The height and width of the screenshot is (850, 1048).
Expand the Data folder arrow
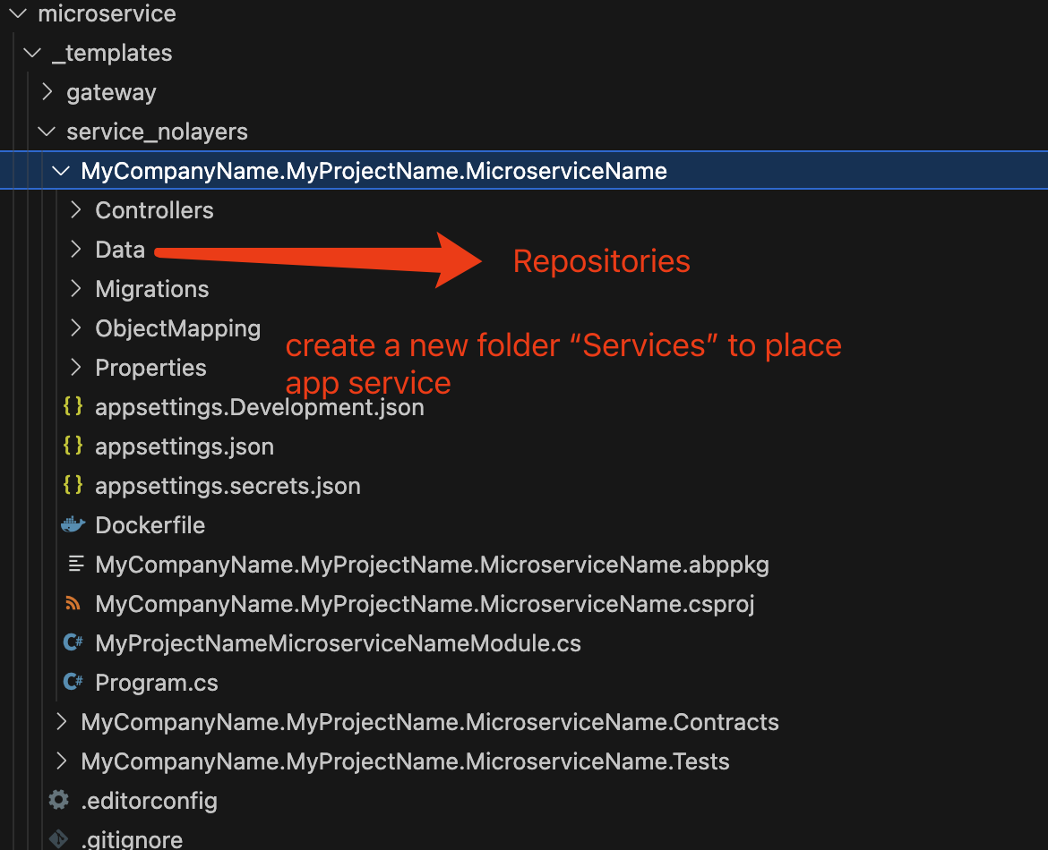coord(76,250)
